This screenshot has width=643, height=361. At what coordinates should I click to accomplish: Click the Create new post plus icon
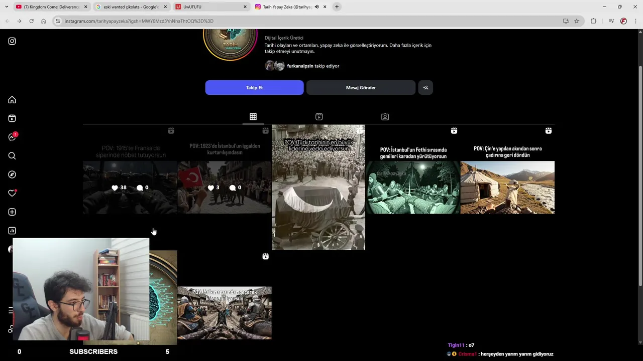12,212
